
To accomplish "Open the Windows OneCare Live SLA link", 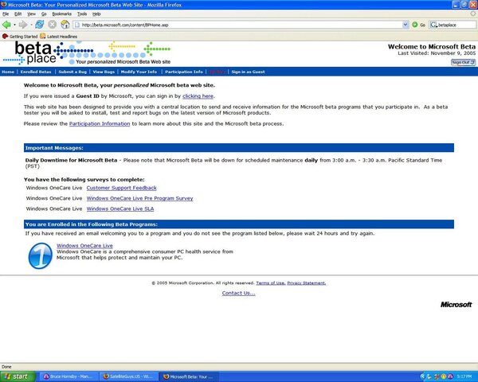I will [x=120, y=209].
